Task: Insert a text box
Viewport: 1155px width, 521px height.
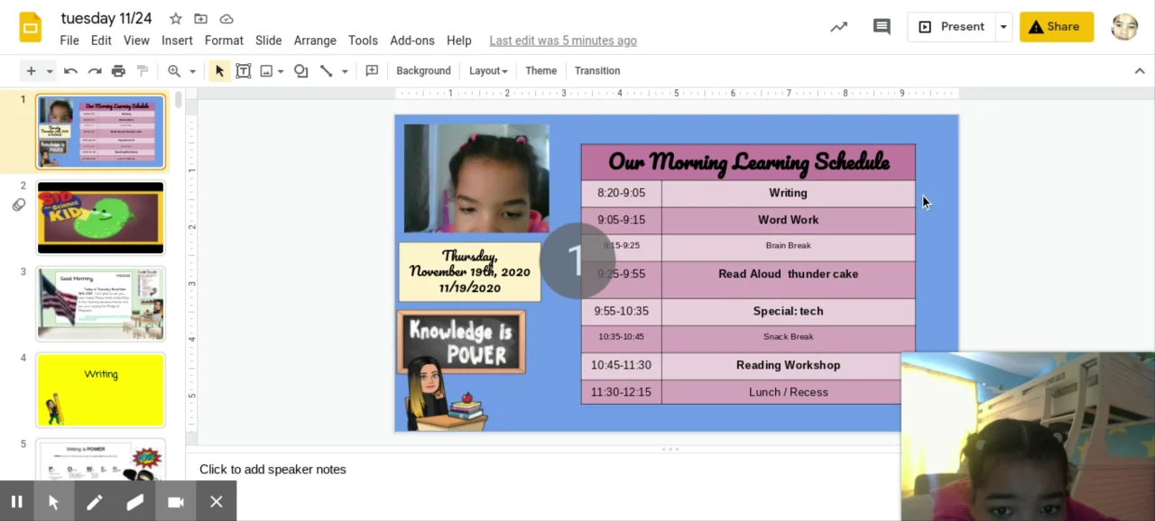Action: pos(243,70)
